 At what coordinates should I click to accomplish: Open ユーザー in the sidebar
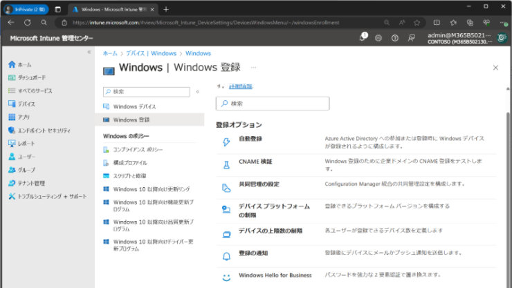pyautogui.click(x=21, y=157)
